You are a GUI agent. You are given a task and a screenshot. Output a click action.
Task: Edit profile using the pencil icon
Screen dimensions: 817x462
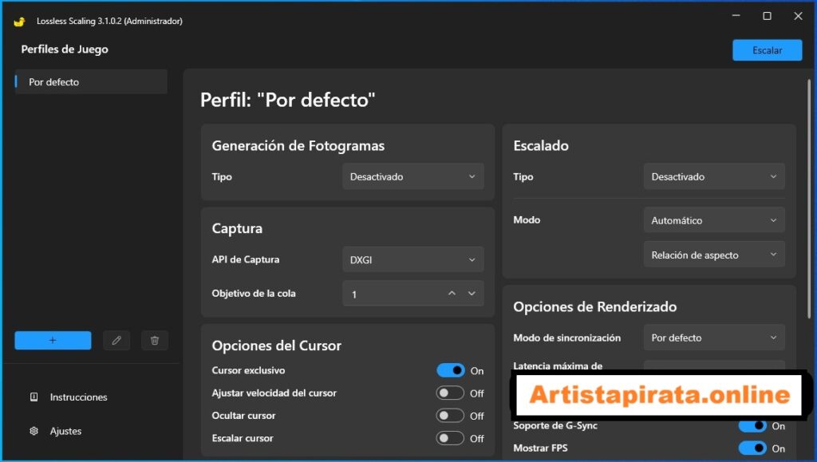tap(116, 340)
